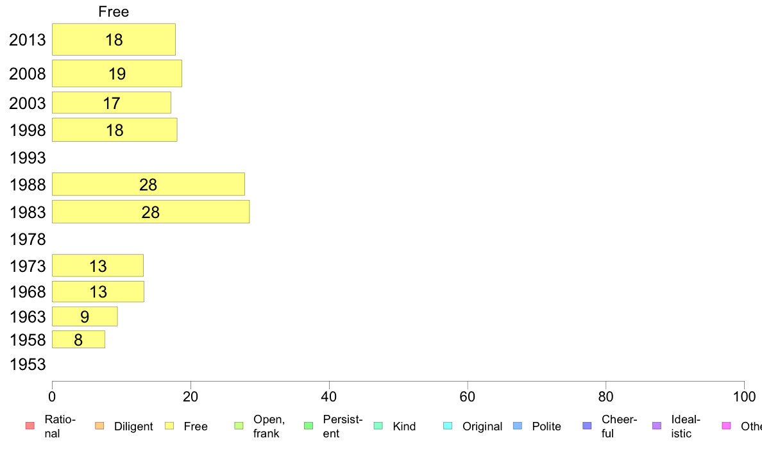Click the Kind legend swatch
Image resolution: width=762 pixels, height=472 pixels.
pyautogui.click(x=378, y=426)
